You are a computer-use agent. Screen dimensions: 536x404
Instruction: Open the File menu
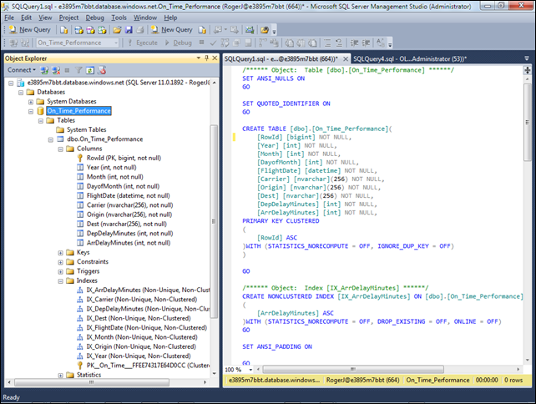tap(9, 18)
